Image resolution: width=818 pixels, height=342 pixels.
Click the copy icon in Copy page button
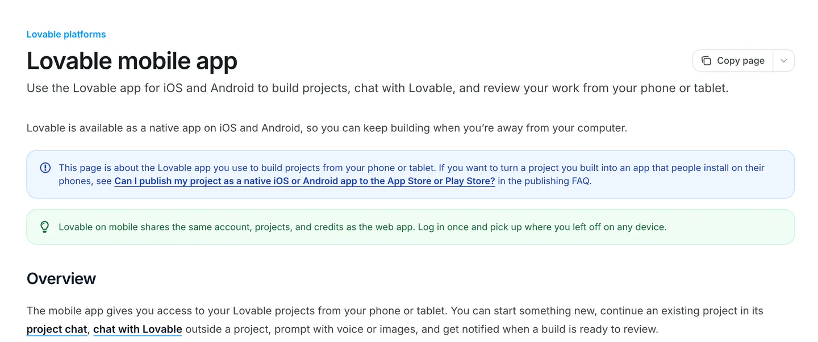pos(706,61)
